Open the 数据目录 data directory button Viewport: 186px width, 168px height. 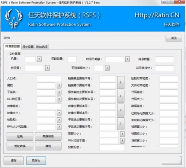pyautogui.click(x=48, y=136)
